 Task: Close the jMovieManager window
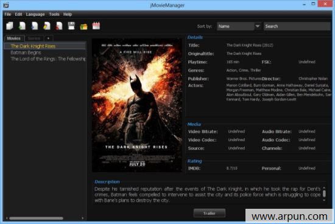click(325, 4)
